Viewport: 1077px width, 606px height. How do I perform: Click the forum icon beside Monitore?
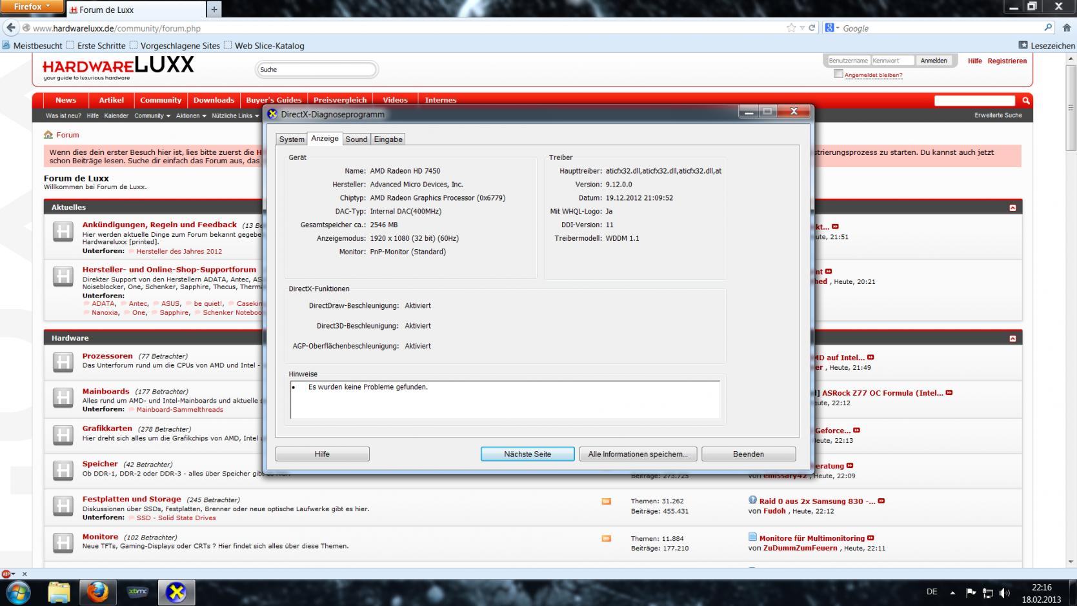63,543
